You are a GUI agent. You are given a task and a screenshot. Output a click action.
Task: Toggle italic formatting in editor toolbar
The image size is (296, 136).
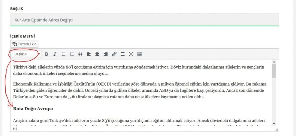[x=55, y=54]
